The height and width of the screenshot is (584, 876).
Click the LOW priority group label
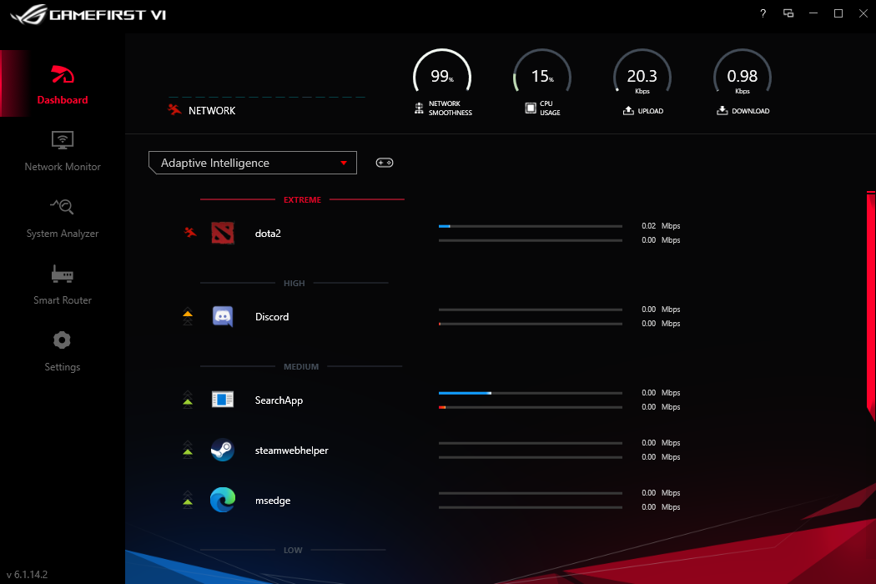pyautogui.click(x=293, y=551)
